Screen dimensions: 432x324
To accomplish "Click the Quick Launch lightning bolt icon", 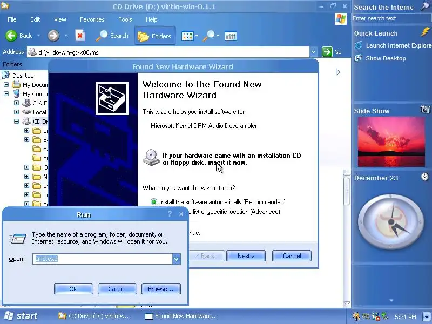I will point(425,32).
